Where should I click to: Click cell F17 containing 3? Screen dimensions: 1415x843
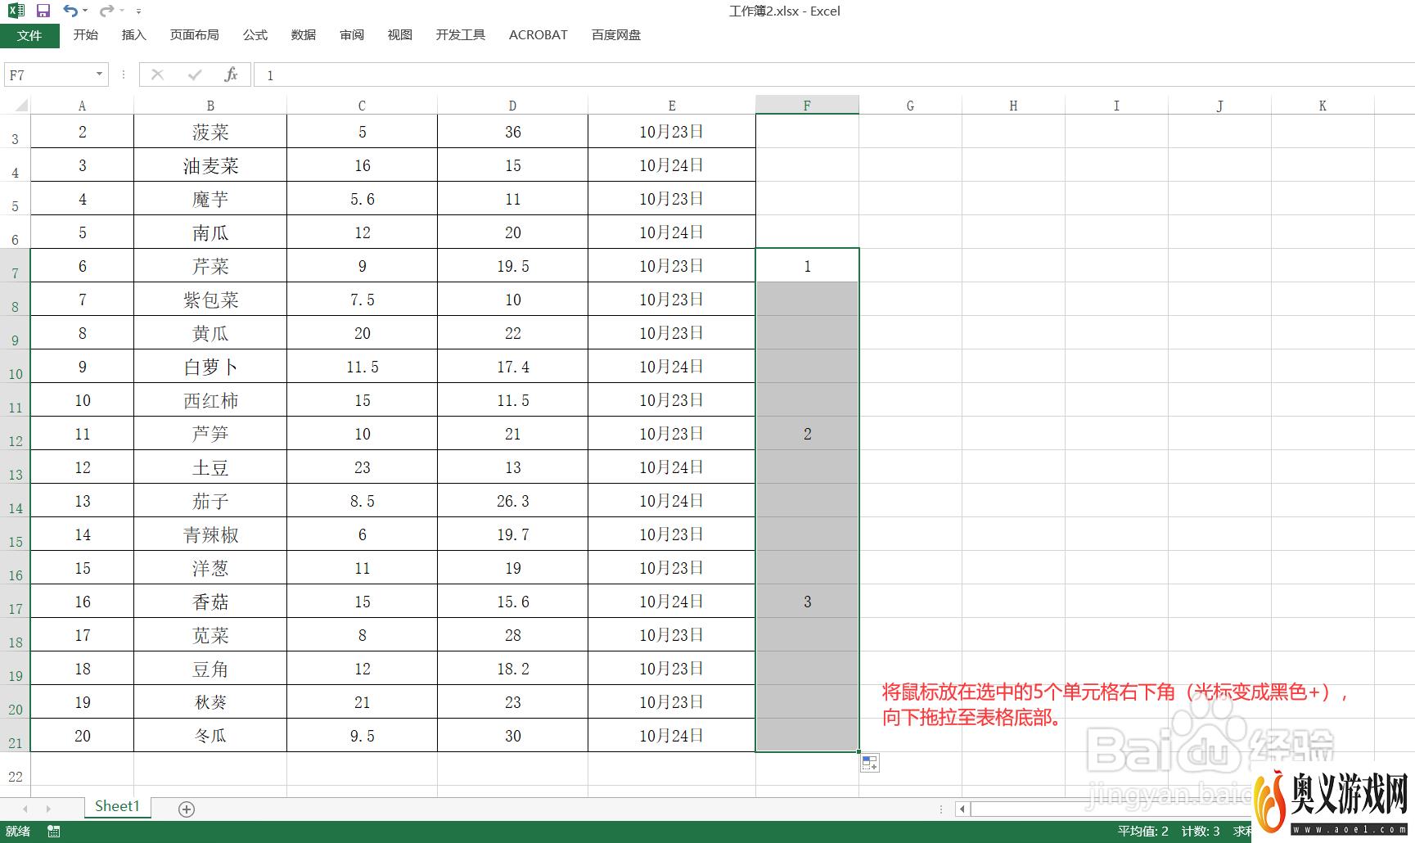[x=807, y=602]
